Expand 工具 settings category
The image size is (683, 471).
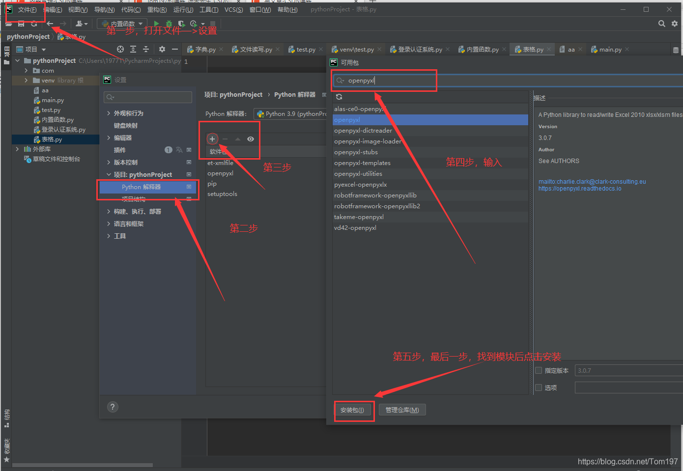tap(109, 236)
